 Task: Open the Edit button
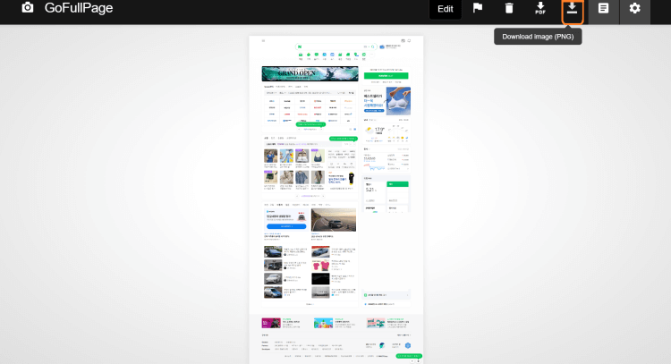tap(445, 9)
